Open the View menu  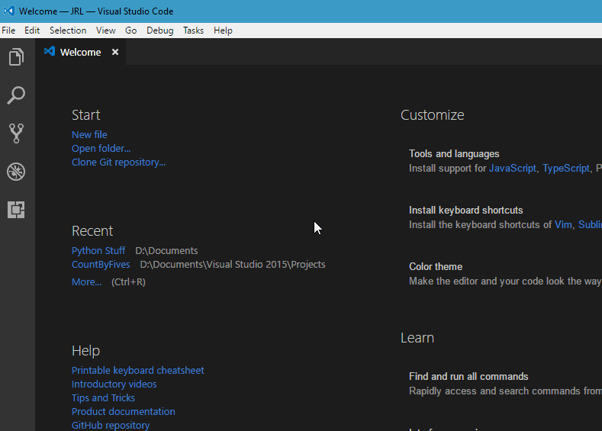(105, 31)
